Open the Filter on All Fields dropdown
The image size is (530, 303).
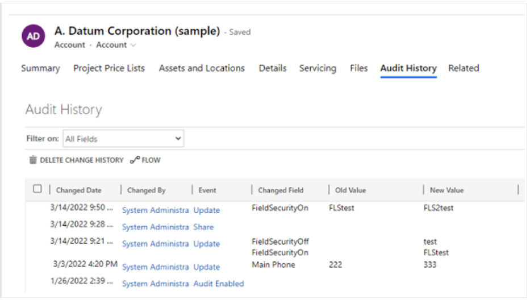[123, 139]
